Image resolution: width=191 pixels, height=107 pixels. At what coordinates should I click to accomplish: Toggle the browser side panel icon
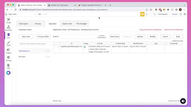pyautogui.click(x=176, y=10)
